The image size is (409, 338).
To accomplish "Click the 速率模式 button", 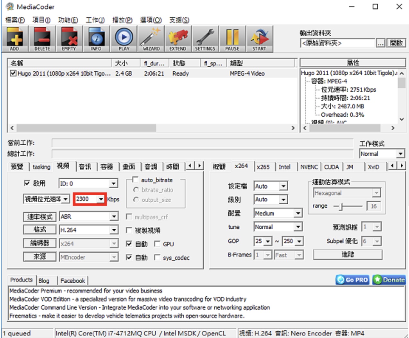I will [x=40, y=217].
